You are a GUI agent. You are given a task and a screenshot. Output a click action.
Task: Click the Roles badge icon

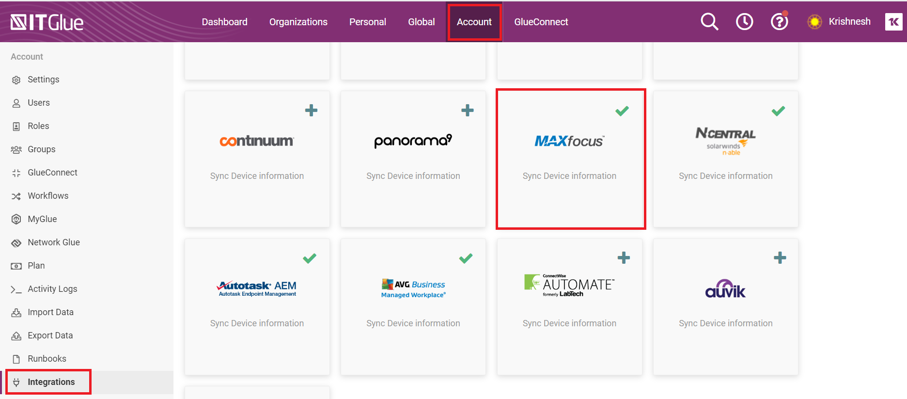16,127
